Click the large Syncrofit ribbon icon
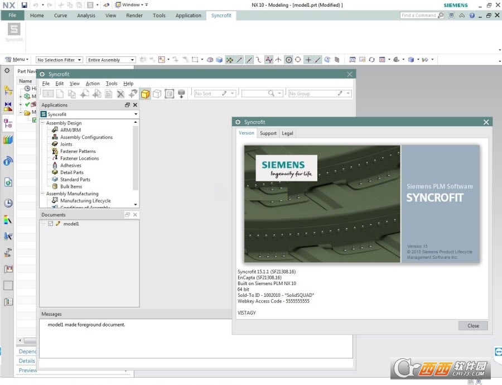The image size is (502, 385). point(15,30)
